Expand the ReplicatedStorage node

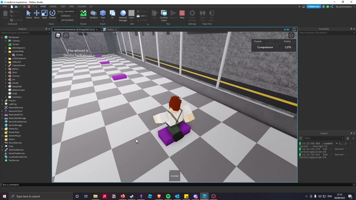click(2, 118)
